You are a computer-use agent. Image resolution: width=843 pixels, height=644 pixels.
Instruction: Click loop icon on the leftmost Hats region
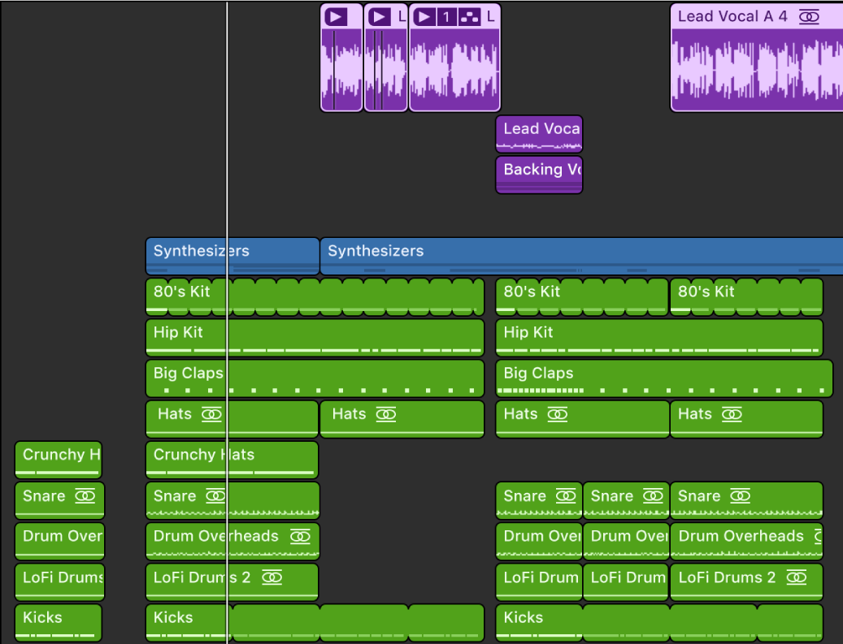211,414
